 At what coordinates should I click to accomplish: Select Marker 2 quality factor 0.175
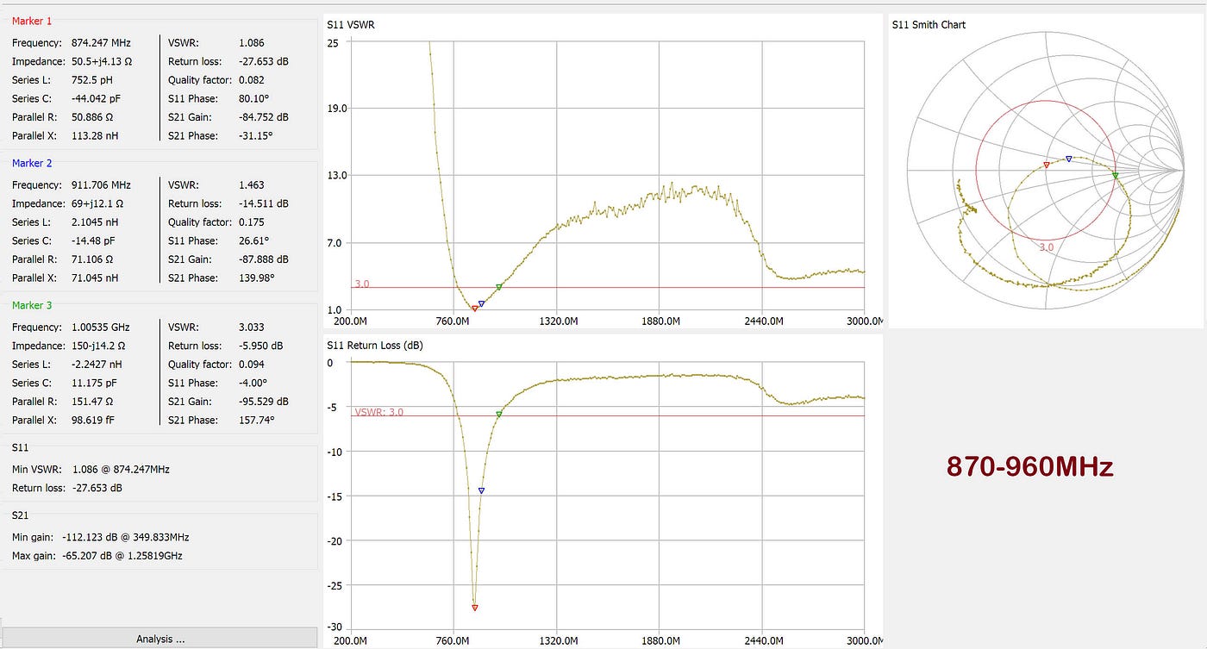point(252,222)
